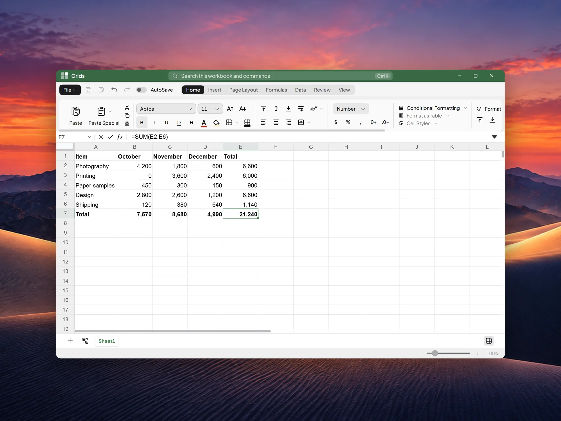Image resolution: width=561 pixels, height=421 pixels.
Task: Switch to the Formulas tab
Action: point(276,90)
